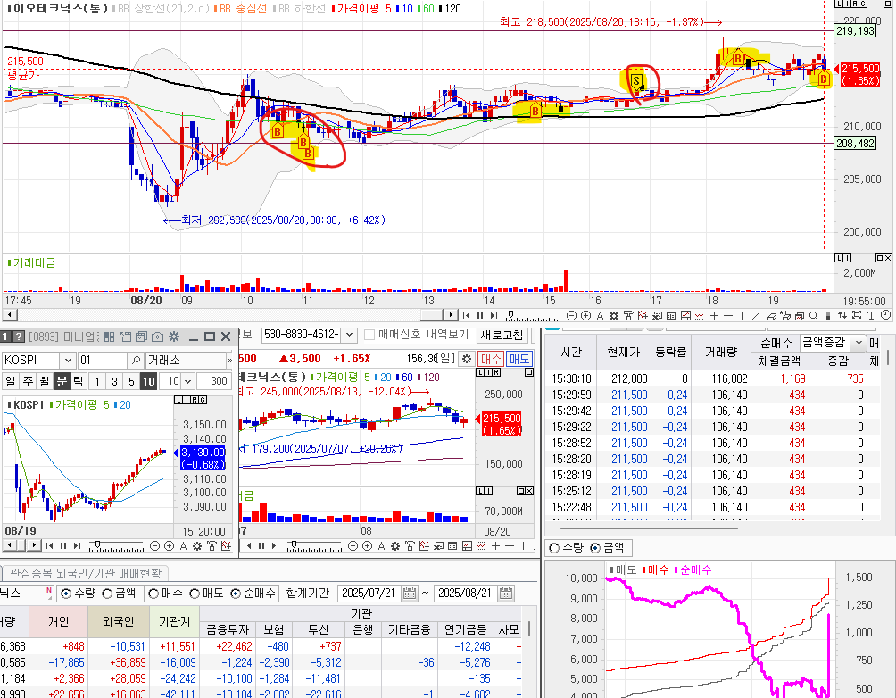Switch mini chart to 주 (weekly) period

point(28,381)
